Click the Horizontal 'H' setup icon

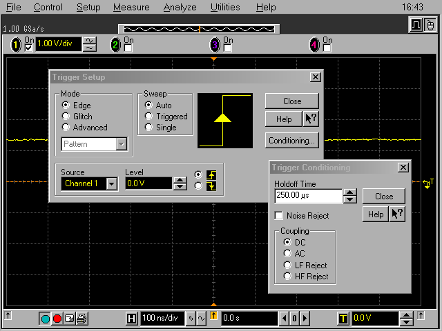[131, 319]
